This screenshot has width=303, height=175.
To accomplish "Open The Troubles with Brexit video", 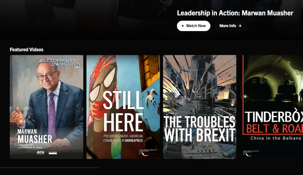I will pyautogui.click(x=200, y=107).
